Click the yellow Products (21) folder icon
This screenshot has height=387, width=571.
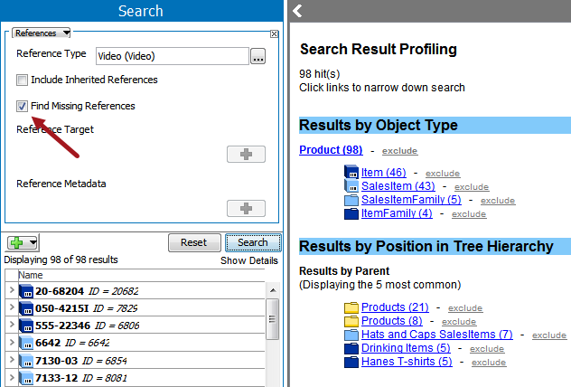click(x=351, y=307)
